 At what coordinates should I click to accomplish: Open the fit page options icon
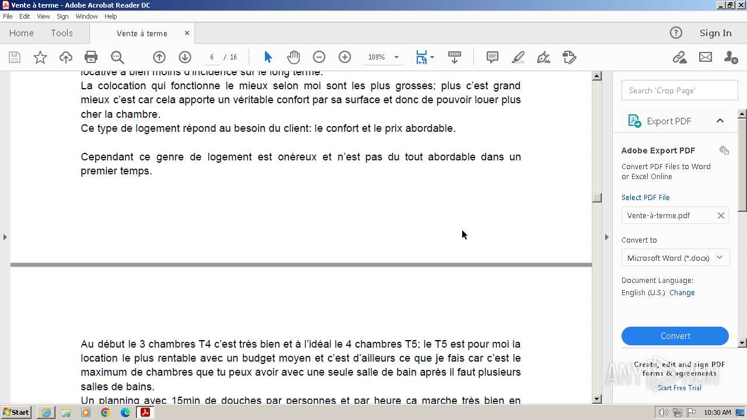pos(424,57)
